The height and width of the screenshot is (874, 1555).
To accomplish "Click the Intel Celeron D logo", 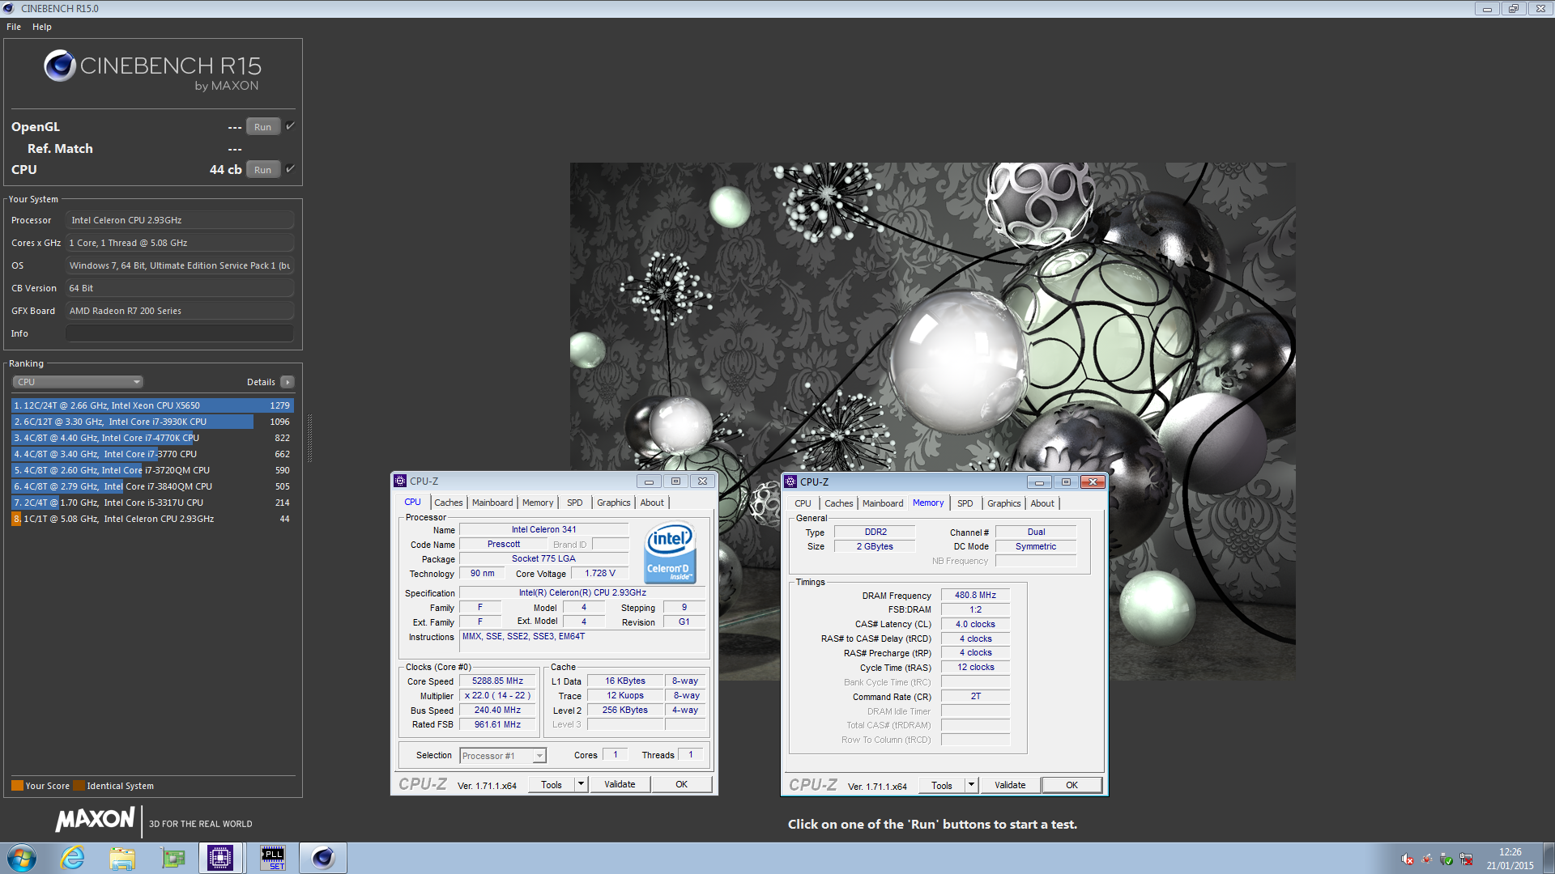I will (x=670, y=554).
